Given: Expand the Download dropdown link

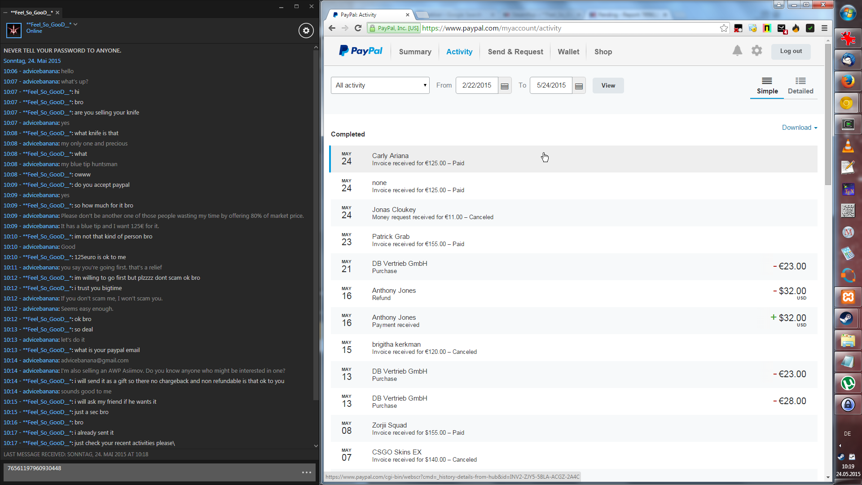Looking at the screenshot, I should pos(799,128).
